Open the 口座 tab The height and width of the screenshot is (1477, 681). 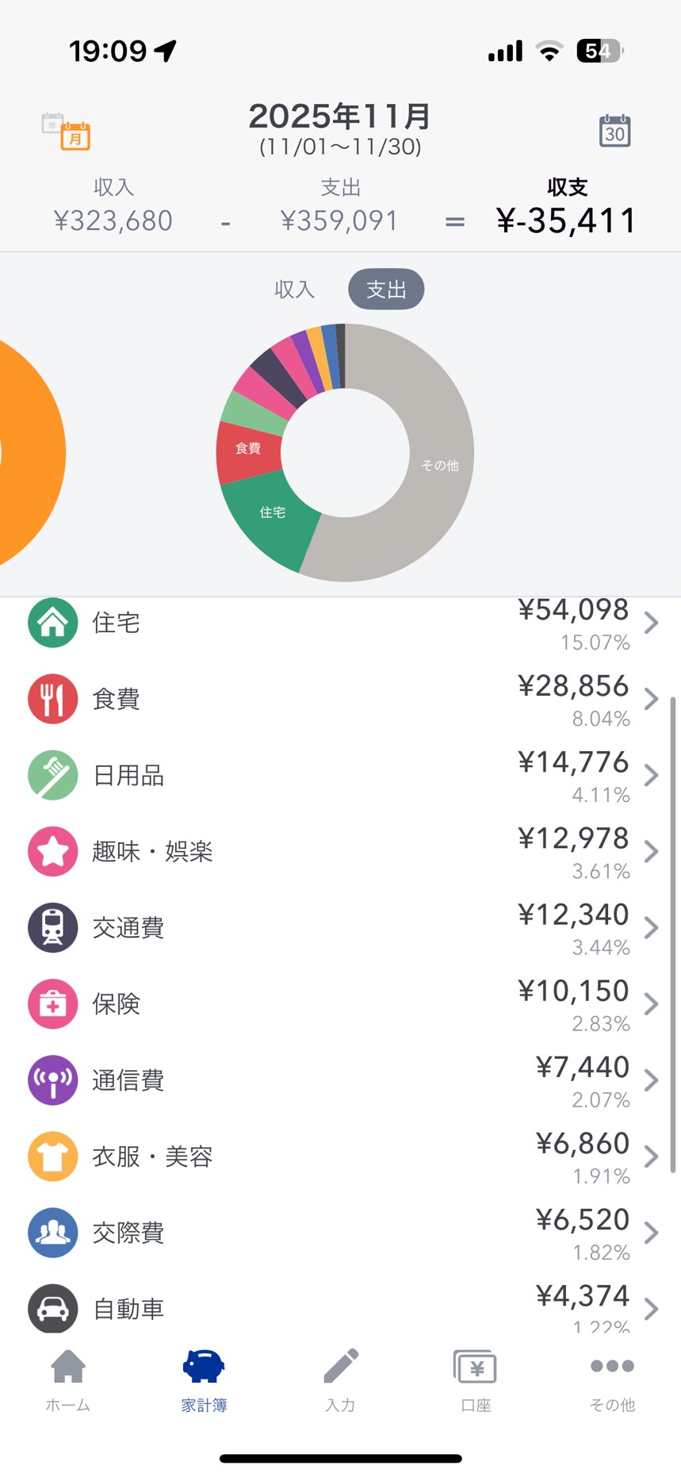coord(476,1380)
